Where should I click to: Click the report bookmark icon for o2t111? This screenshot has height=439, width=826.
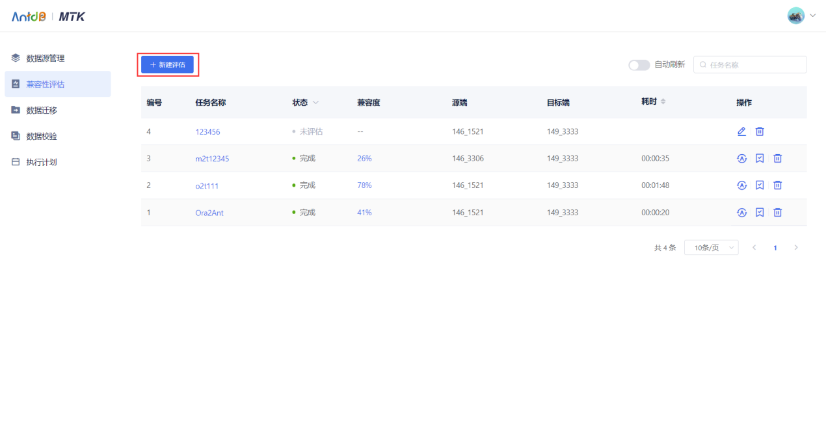[x=760, y=185]
